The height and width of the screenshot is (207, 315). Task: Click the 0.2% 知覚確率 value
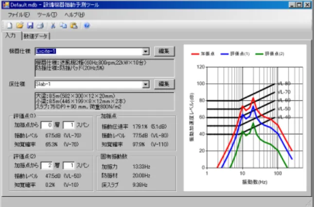click(x=50, y=185)
